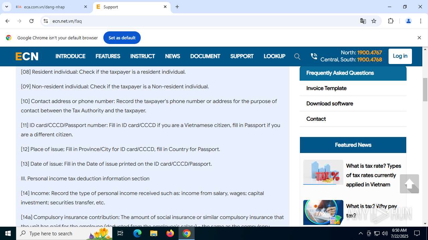Image resolution: width=428 pixels, height=240 pixels.
Task: Click the back-to-top arrow button
Action: 409,184
